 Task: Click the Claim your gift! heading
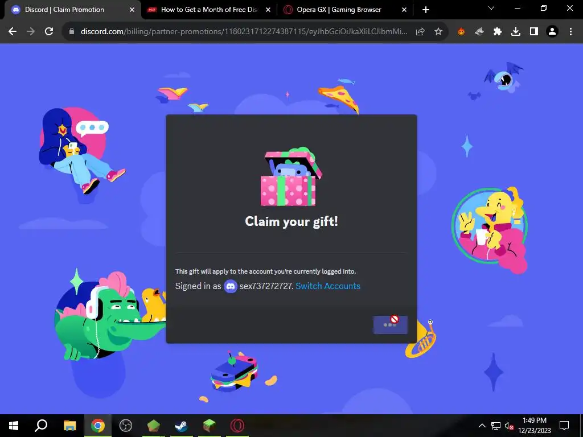291,221
